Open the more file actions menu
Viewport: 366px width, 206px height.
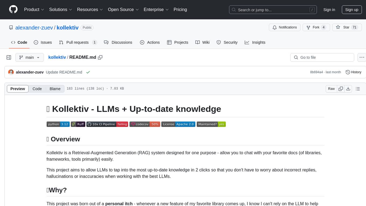pos(362,57)
